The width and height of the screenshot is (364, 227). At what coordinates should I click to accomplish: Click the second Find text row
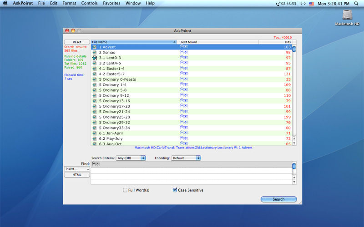click(192, 170)
